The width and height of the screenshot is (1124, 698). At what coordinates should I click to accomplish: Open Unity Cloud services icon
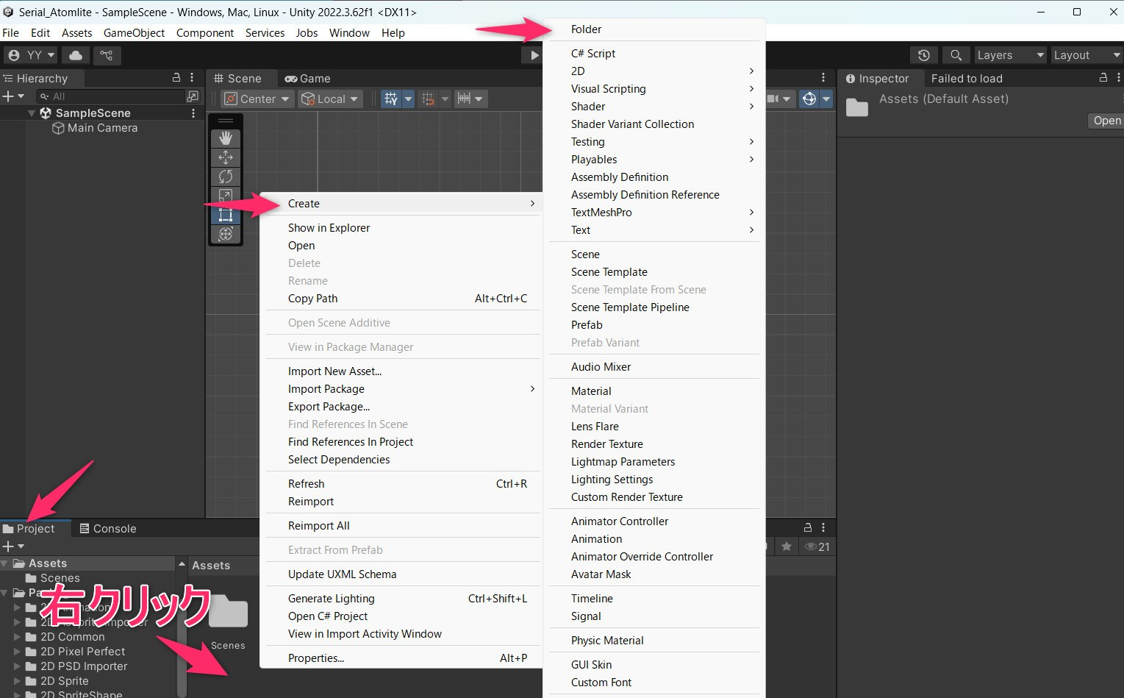pyautogui.click(x=76, y=55)
